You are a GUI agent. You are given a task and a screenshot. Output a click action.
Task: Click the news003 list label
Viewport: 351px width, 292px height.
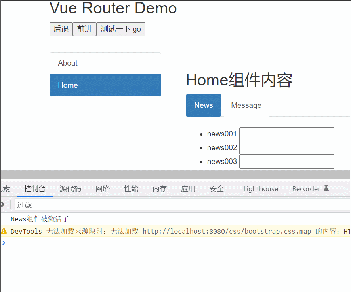click(x=221, y=162)
